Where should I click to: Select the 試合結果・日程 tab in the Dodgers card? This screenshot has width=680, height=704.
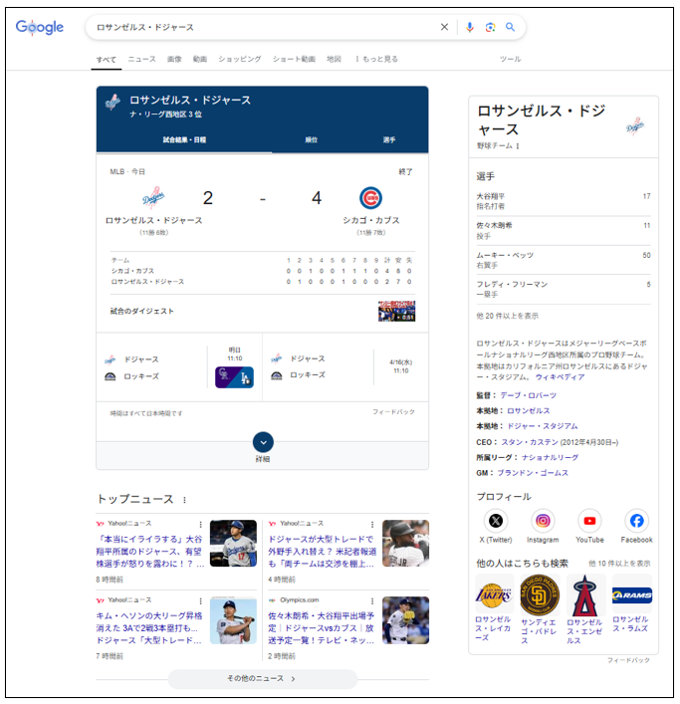click(184, 139)
